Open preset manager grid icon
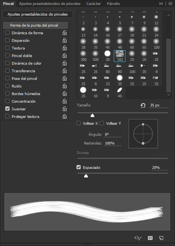 pyautogui.click(x=150, y=238)
